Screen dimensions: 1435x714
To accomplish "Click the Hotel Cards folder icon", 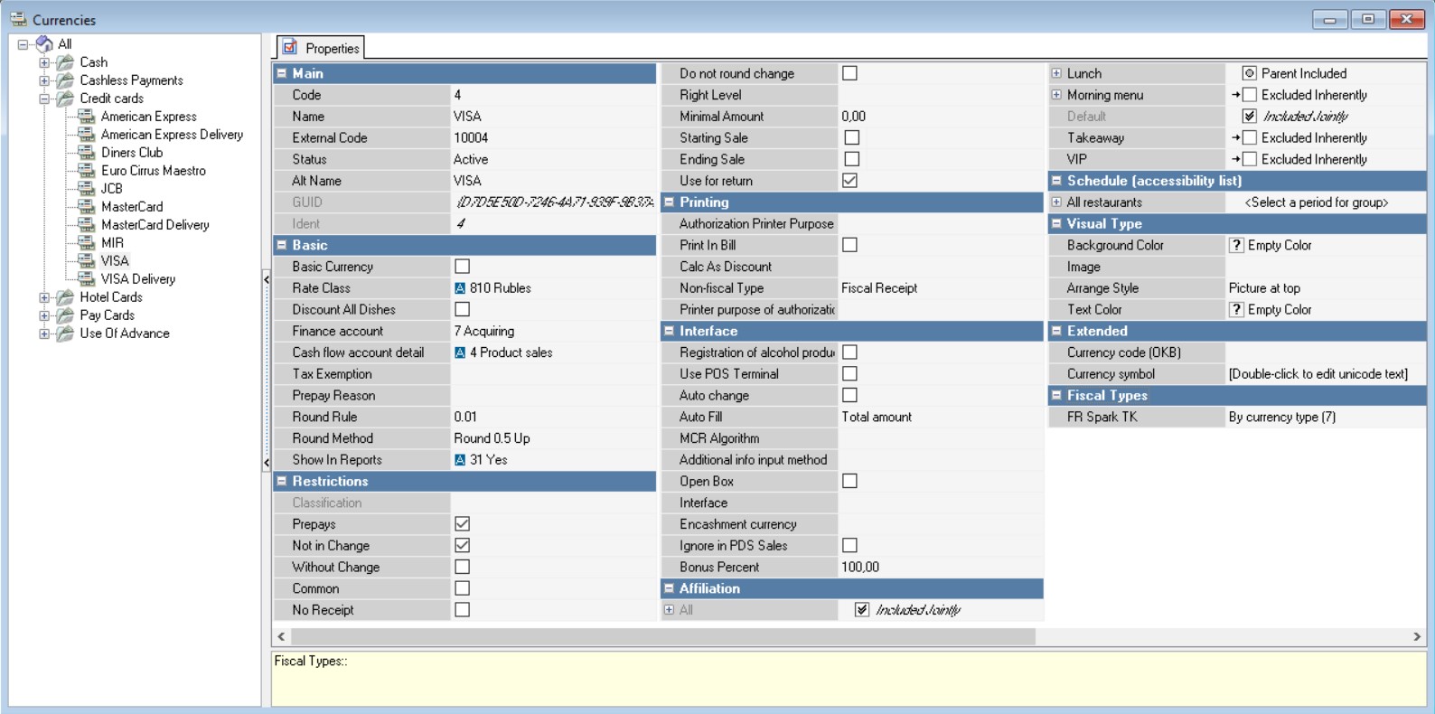I will [65, 297].
